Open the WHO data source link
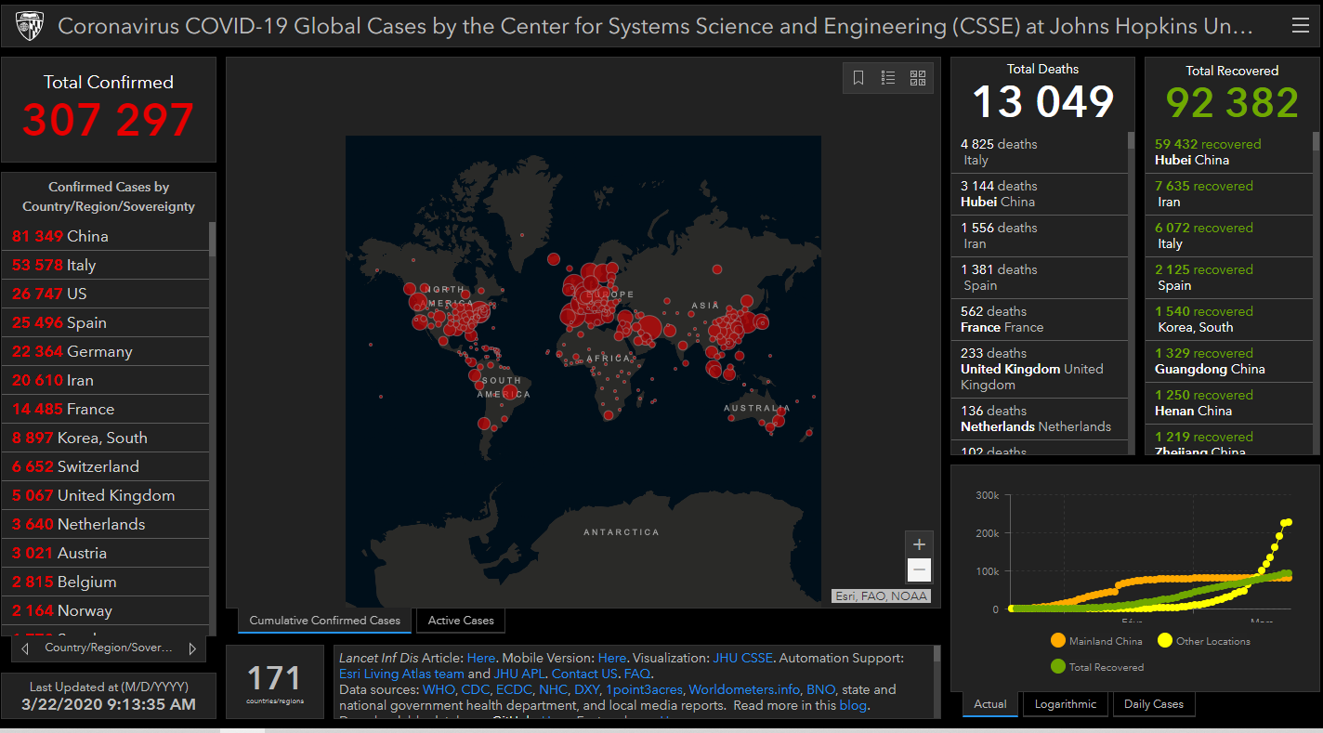Image resolution: width=1323 pixels, height=733 pixels. click(x=439, y=689)
